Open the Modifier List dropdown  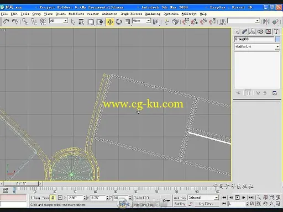(257, 47)
